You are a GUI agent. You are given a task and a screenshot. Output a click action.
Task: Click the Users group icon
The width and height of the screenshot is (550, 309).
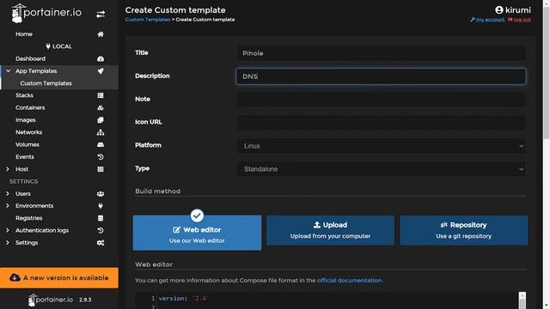[x=101, y=194]
